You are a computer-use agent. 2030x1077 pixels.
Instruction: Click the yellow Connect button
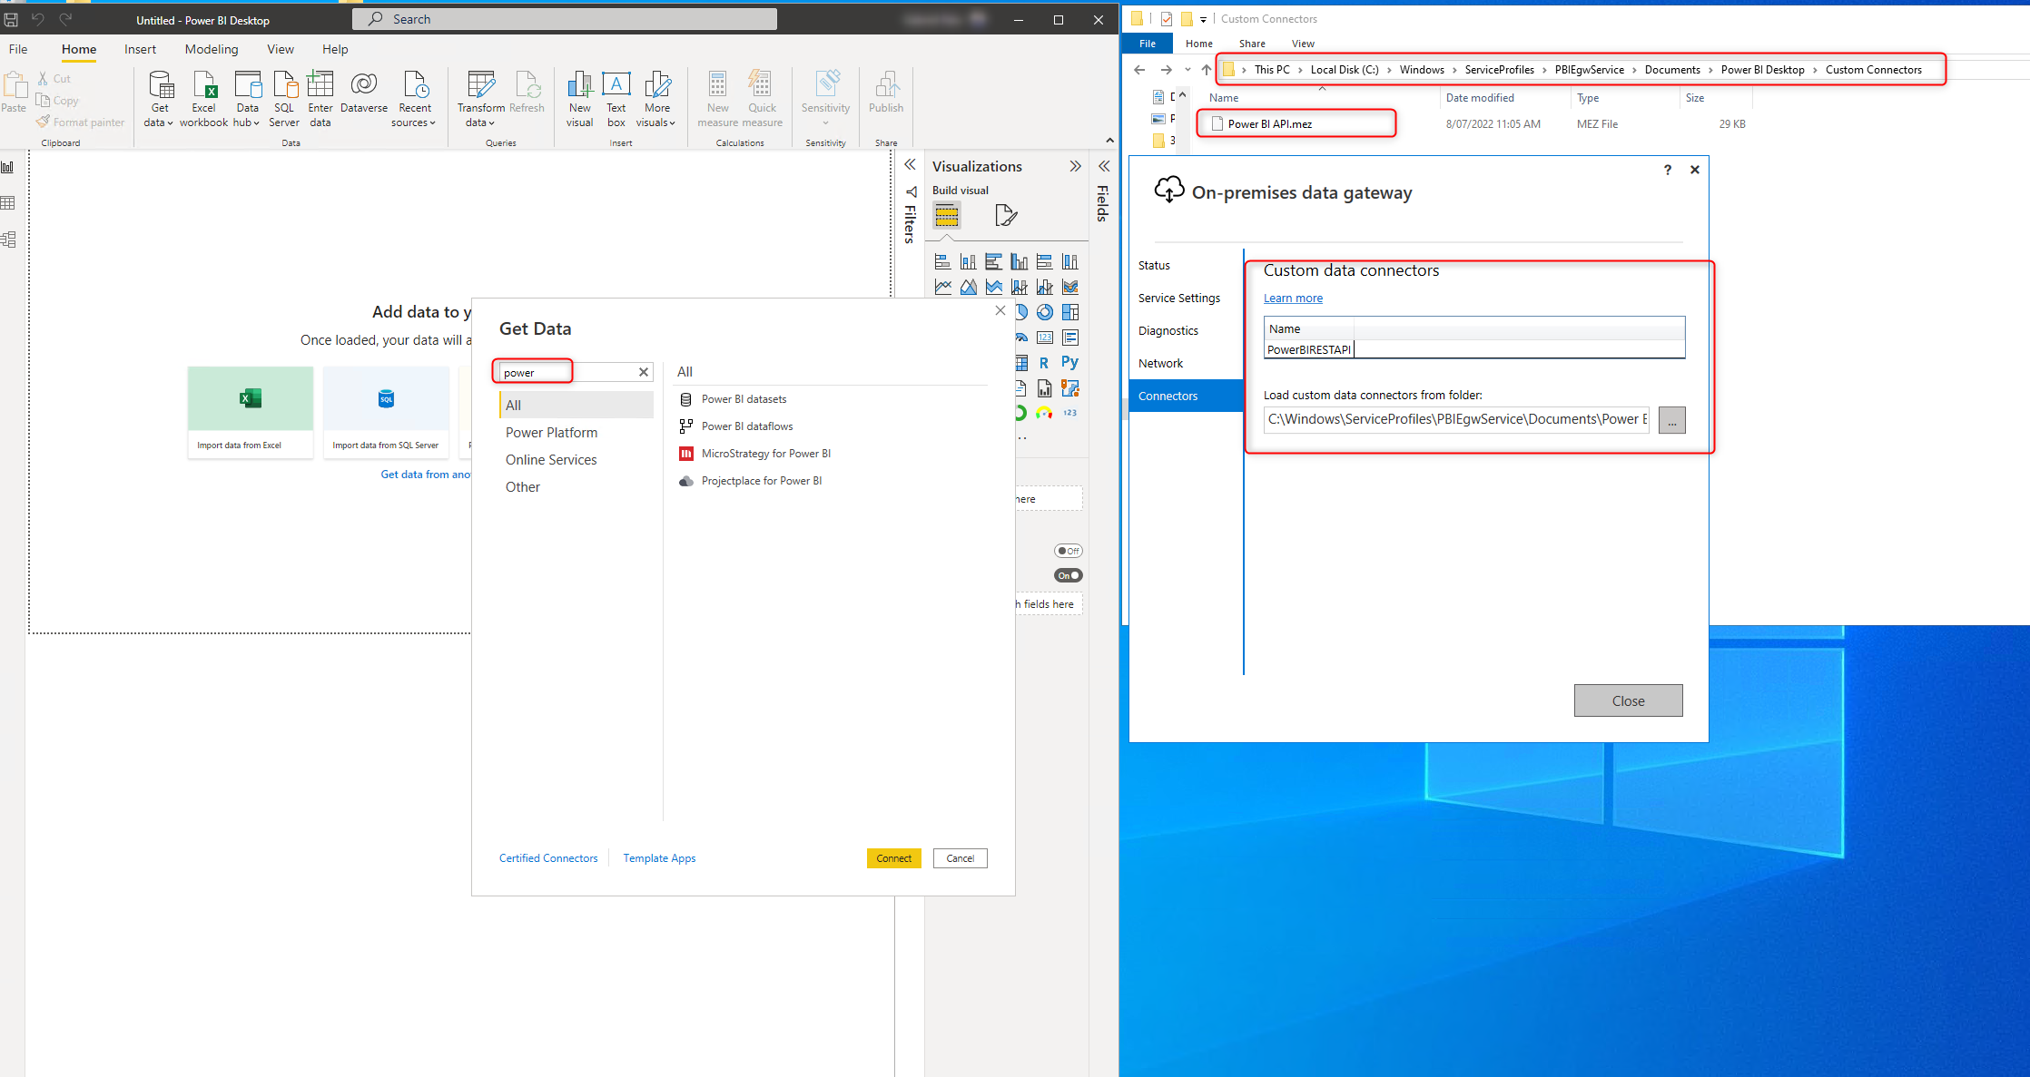(x=893, y=858)
